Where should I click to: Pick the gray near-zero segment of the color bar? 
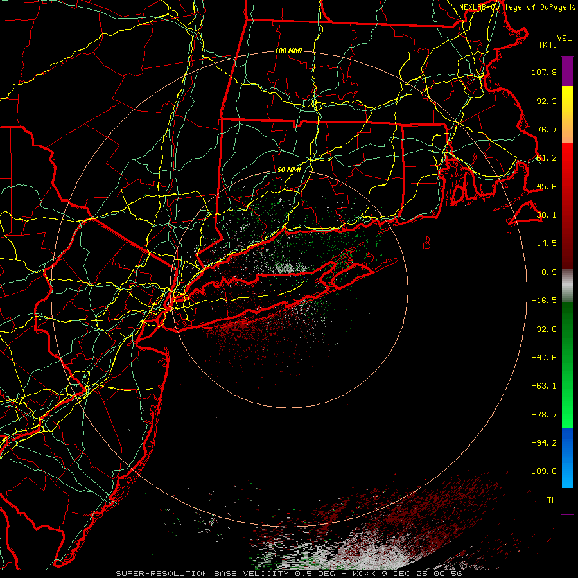click(x=567, y=286)
